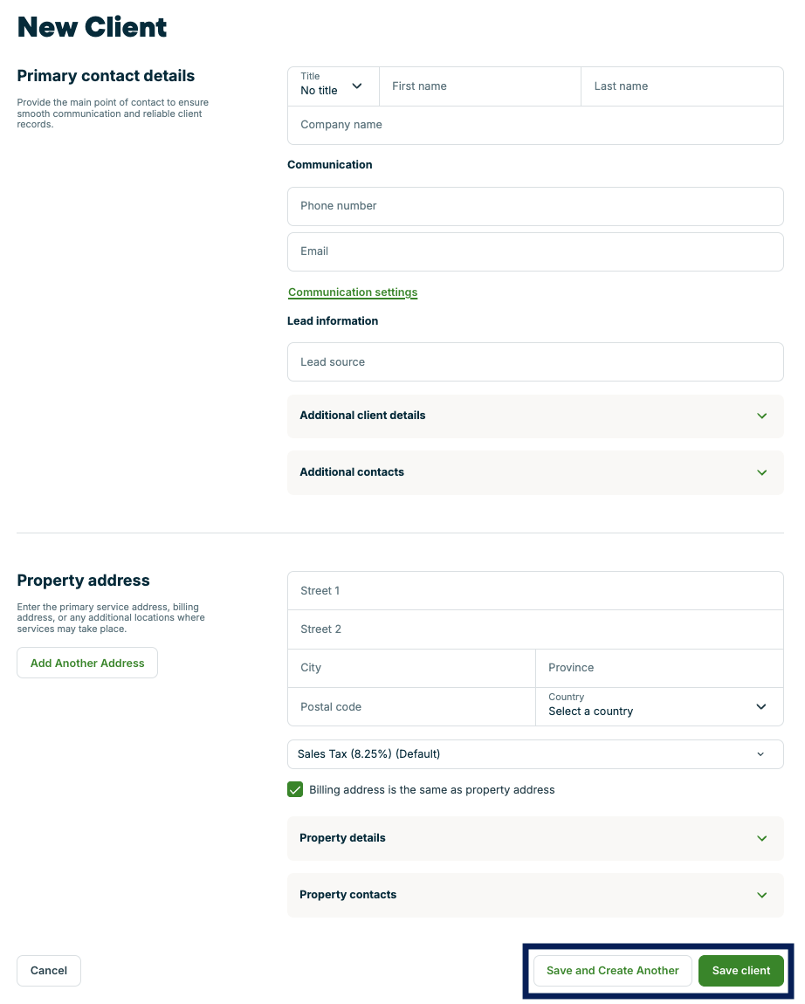Open the Title dropdown
Screen dimensions: 805x1004
pyautogui.click(x=333, y=86)
